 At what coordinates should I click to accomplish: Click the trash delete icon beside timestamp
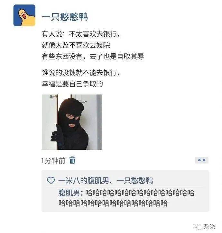pos(72,160)
